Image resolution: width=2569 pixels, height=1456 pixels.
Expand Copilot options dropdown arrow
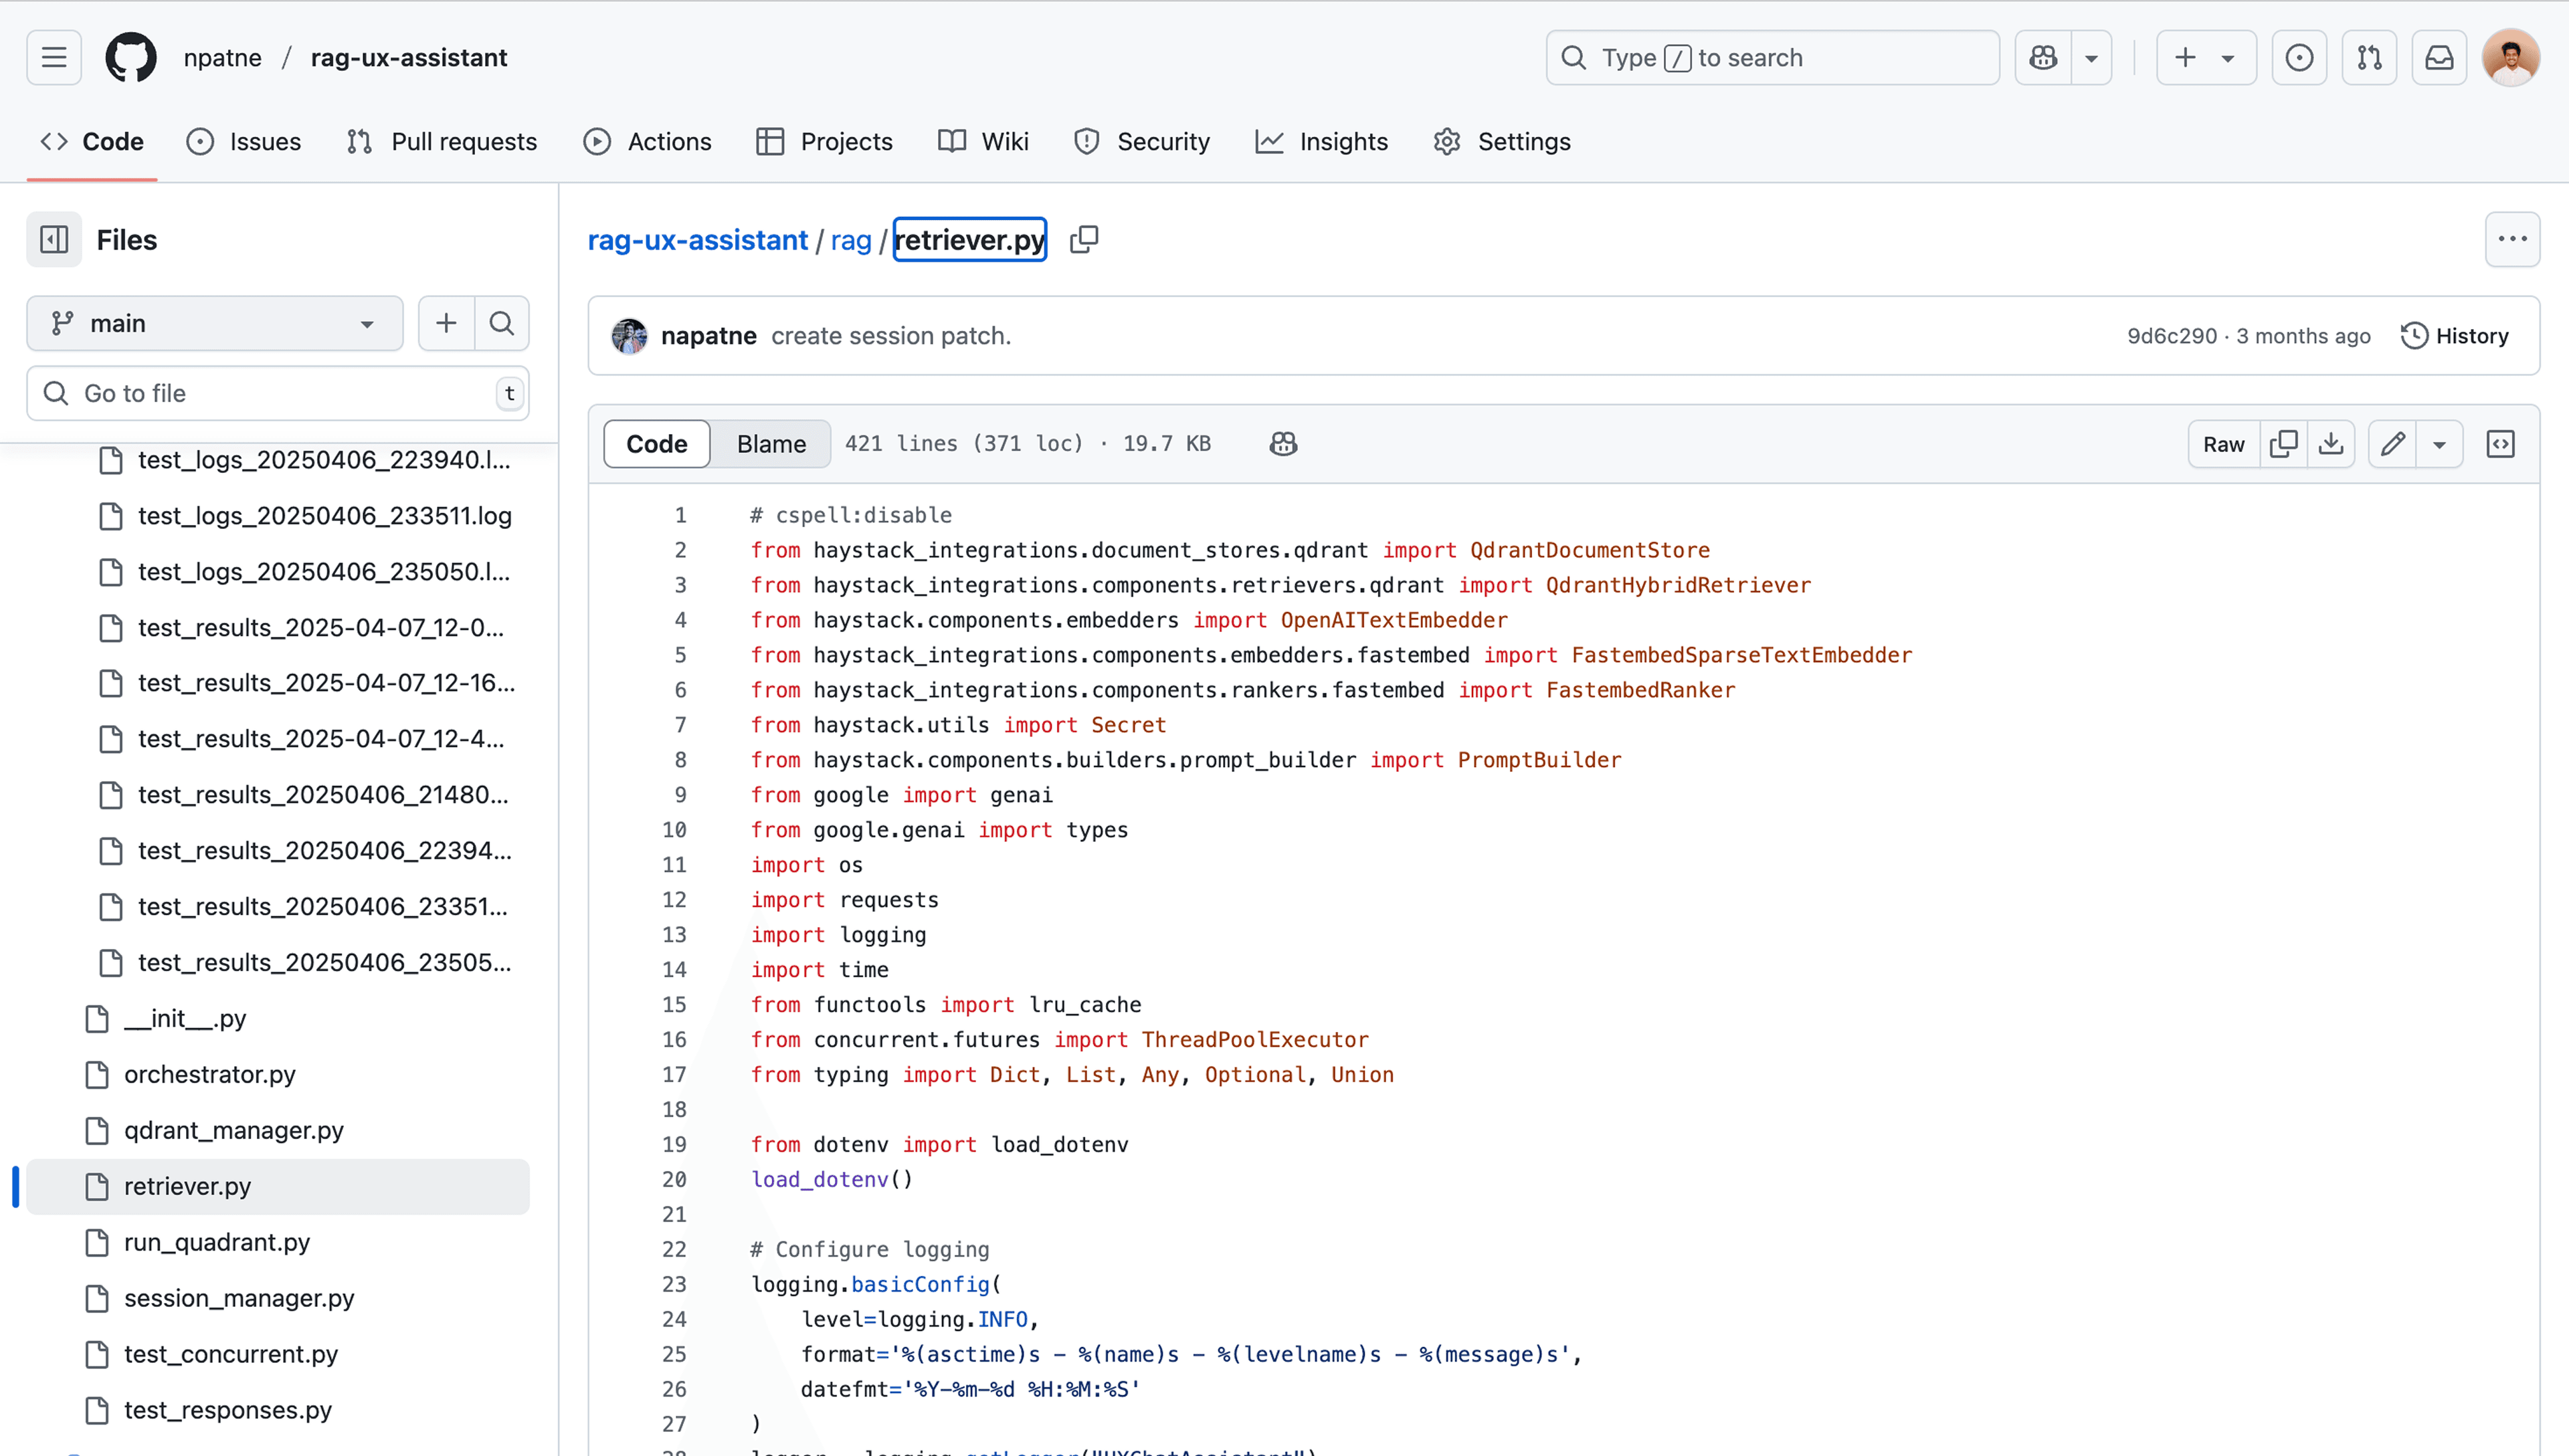tap(2091, 57)
